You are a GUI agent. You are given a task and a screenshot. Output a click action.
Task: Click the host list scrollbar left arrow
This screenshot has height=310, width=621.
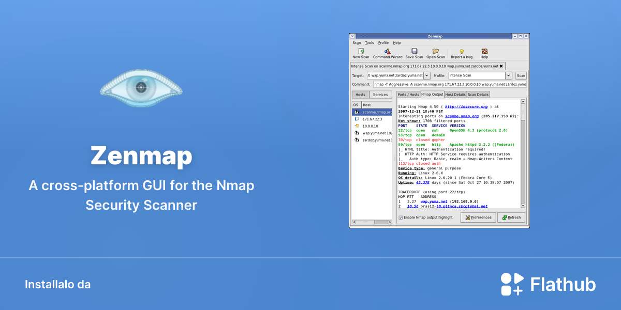(354, 222)
